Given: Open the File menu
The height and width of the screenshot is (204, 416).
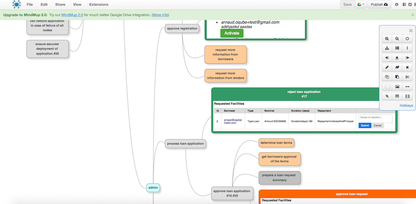Looking at the screenshot, I should [30, 5].
